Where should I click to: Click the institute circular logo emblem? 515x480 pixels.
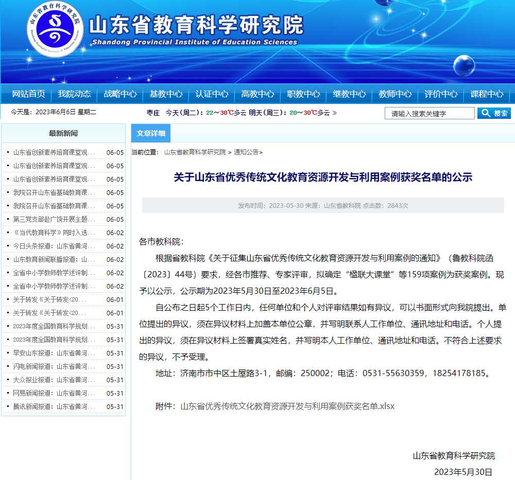pos(55,29)
